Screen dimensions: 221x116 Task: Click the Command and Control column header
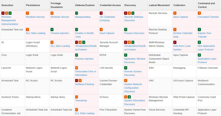(206, 5)
